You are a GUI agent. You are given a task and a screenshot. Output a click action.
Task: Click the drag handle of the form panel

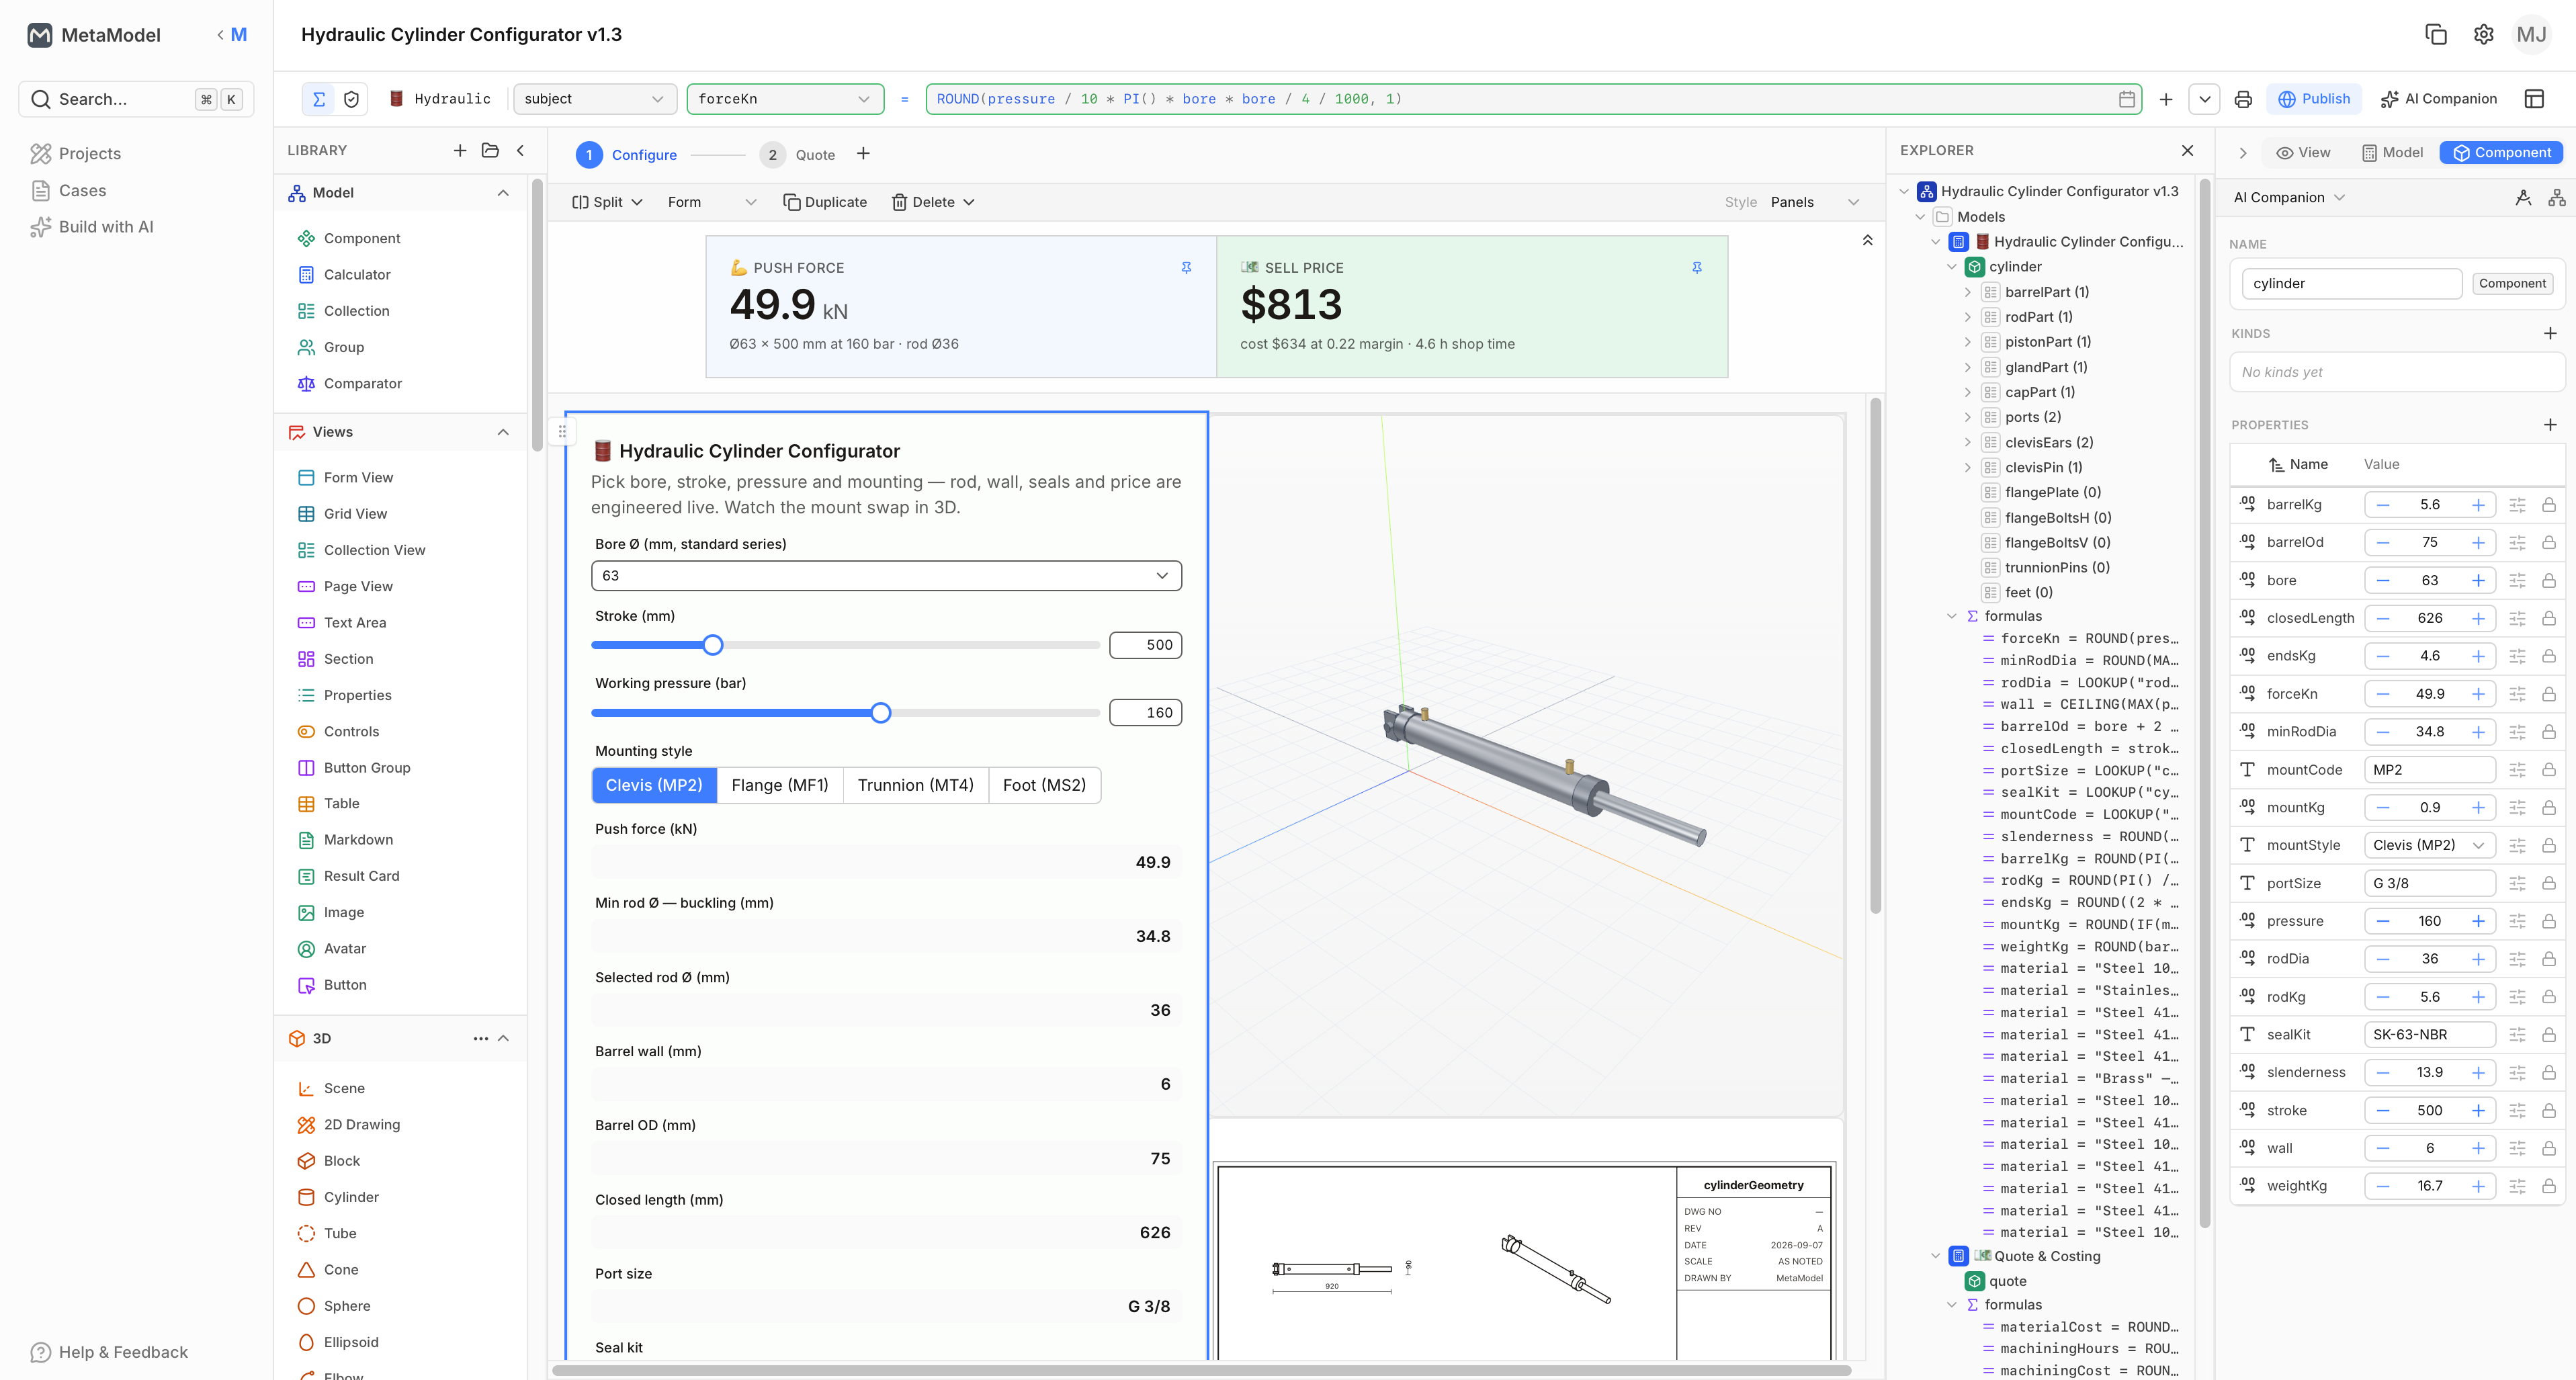point(562,432)
